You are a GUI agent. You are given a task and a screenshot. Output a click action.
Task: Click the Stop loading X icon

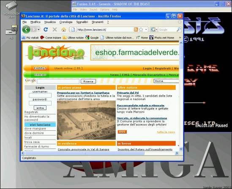(x=55, y=30)
